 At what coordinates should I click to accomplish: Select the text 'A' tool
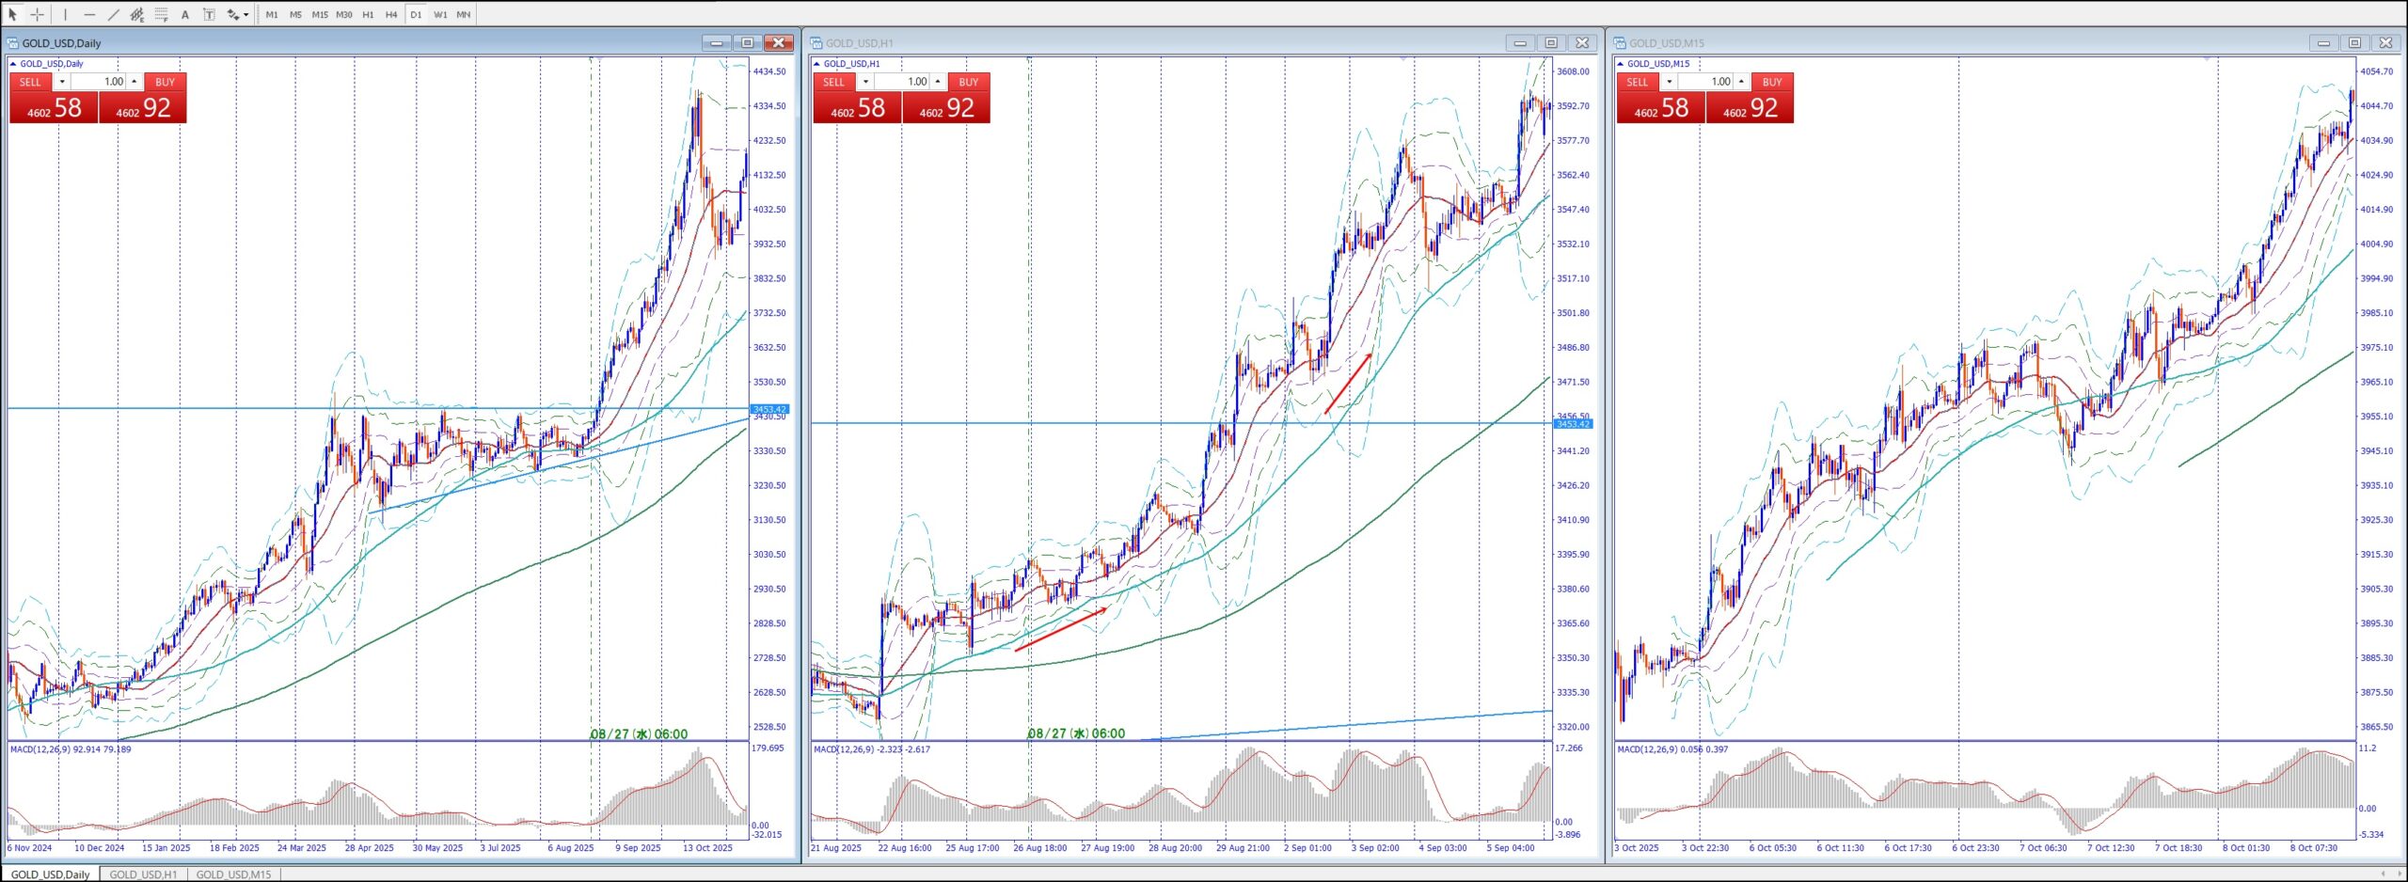coord(185,14)
